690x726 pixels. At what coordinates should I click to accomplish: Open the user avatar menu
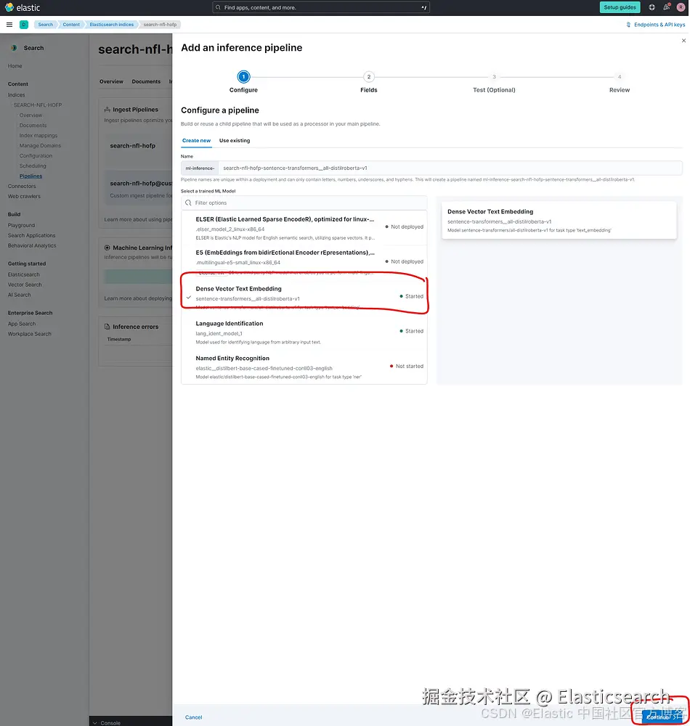[681, 7]
